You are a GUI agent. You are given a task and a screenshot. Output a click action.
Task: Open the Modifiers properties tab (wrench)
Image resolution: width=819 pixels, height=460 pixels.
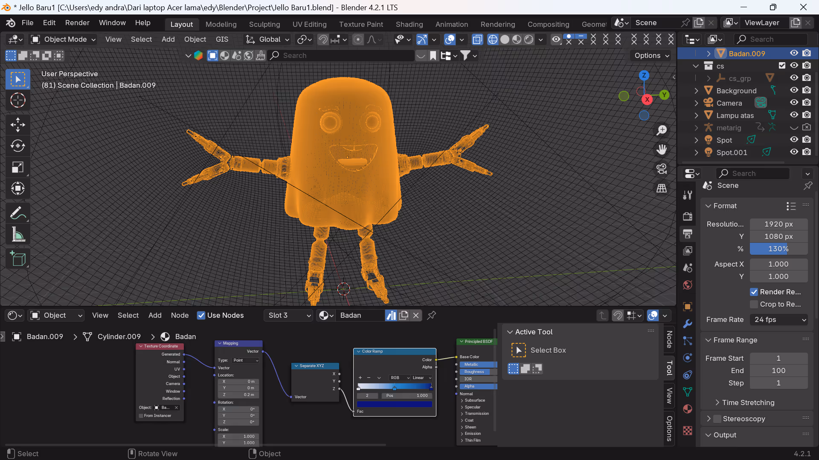(x=688, y=324)
